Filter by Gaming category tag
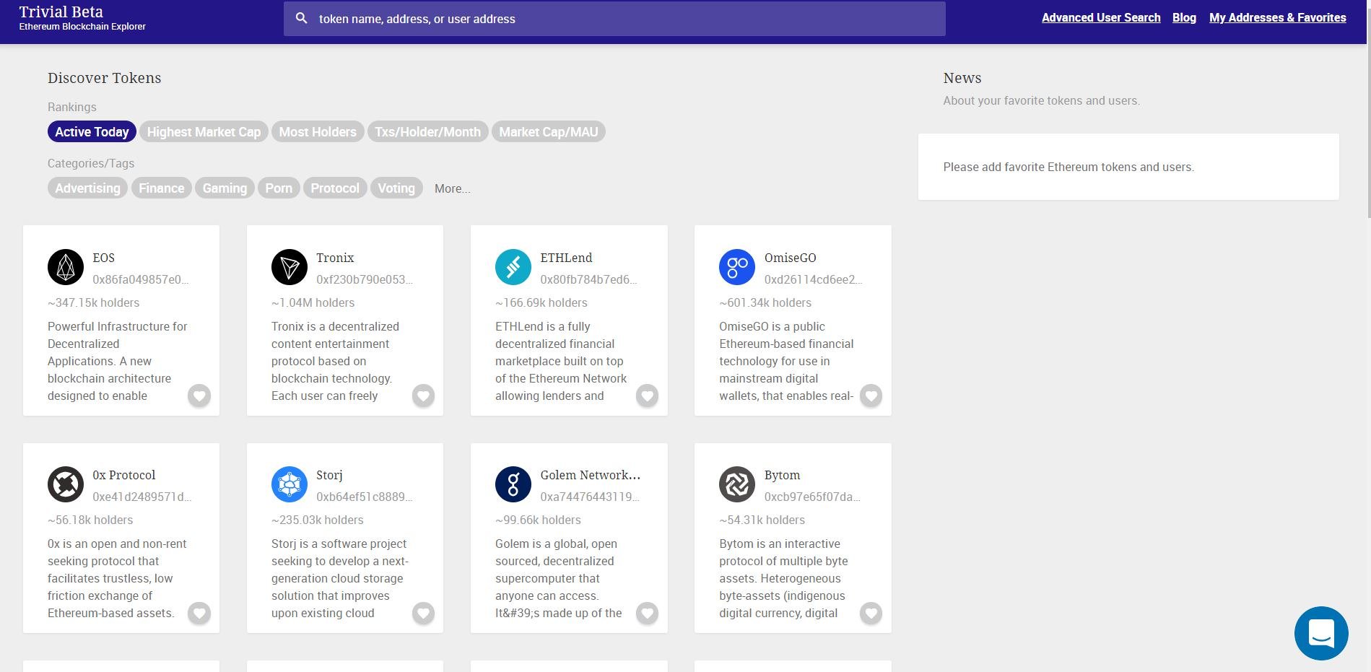This screenshot has width=1371, height=672. pos(225,188)
